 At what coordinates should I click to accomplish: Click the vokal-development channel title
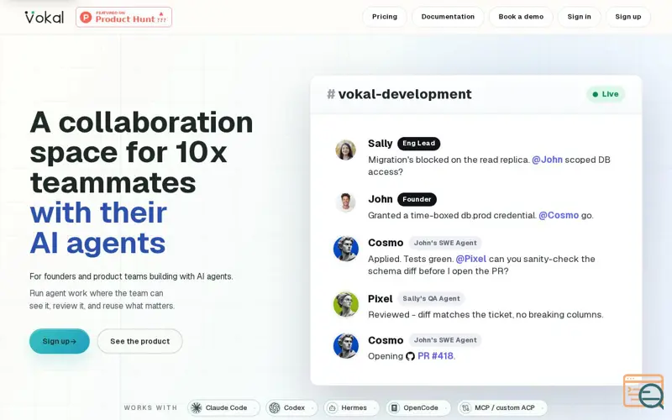[405, 94]
